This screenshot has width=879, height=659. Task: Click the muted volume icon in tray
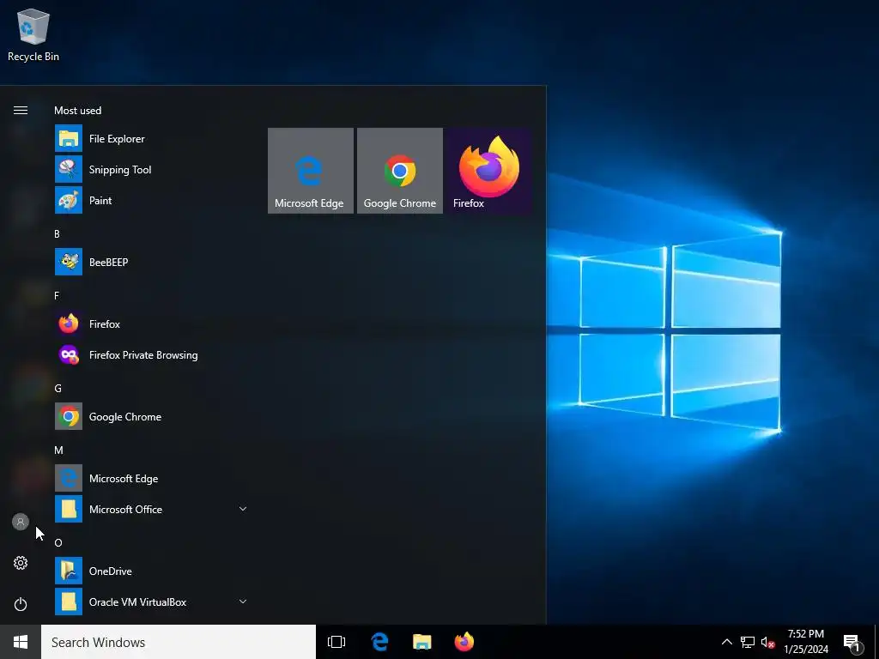tap(767, 642)
